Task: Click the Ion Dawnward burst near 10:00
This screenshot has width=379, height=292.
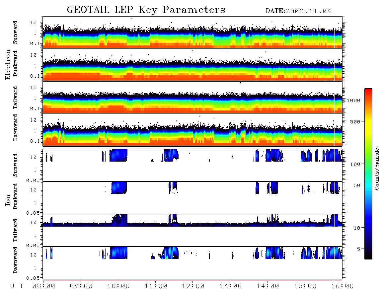Action: pyautogui.click(x=118, y=253)
